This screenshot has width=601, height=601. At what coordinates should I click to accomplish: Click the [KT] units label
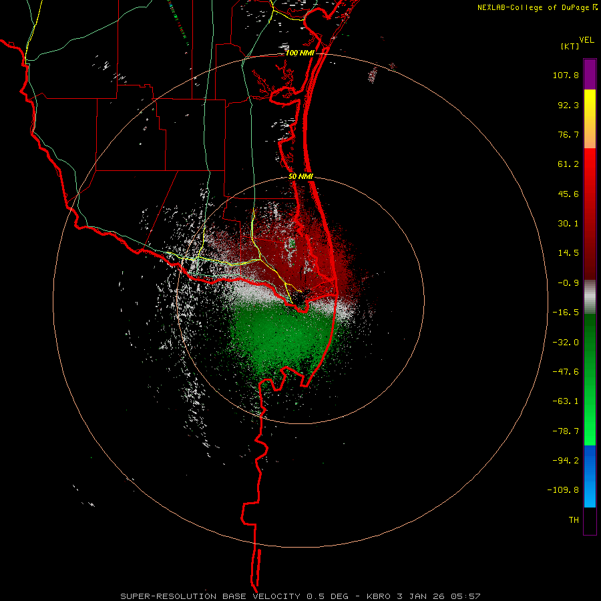click(x=570, y=46)
